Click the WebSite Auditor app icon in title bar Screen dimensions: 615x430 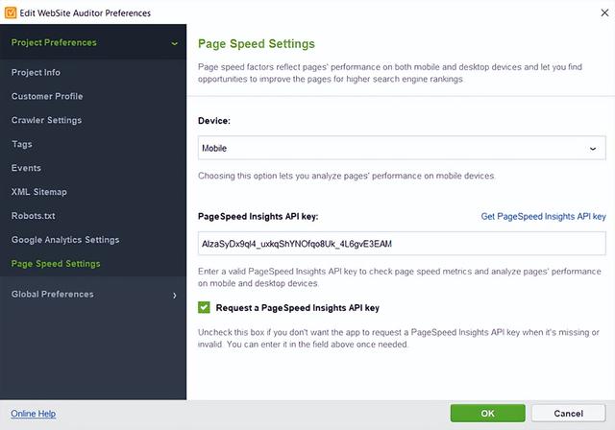tap(10, 12)
